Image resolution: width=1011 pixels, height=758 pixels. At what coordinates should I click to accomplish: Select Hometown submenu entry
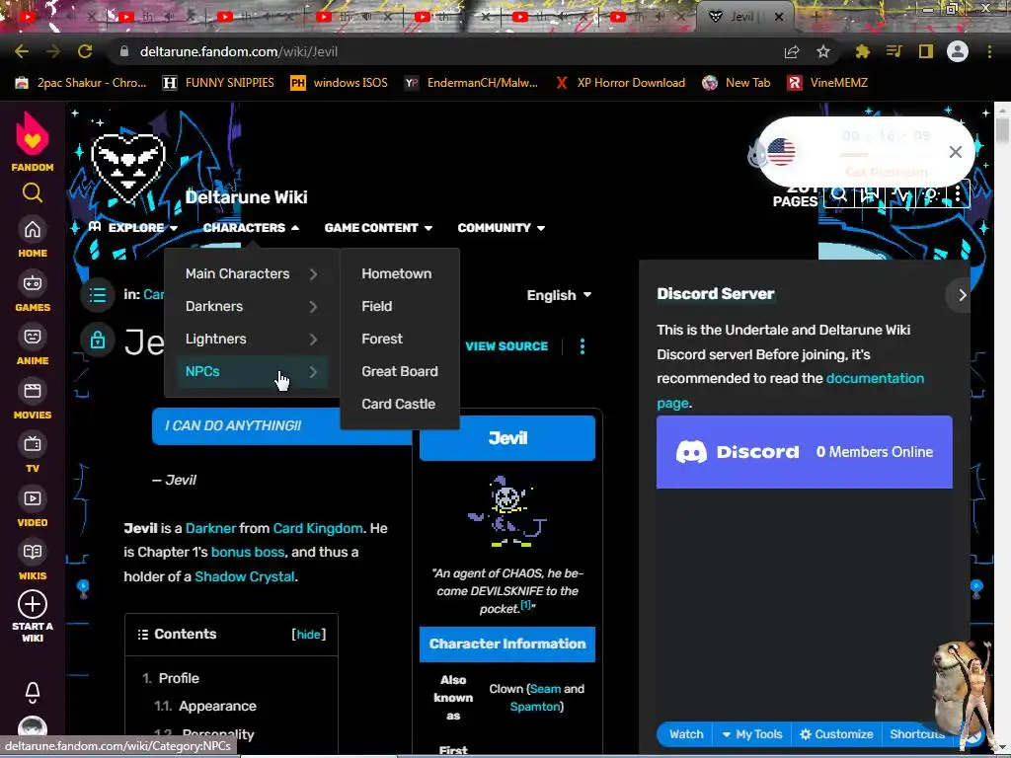(x=397, y=274)
